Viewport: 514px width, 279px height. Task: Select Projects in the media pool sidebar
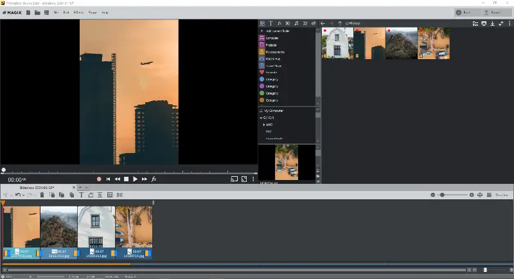[270, 45]
